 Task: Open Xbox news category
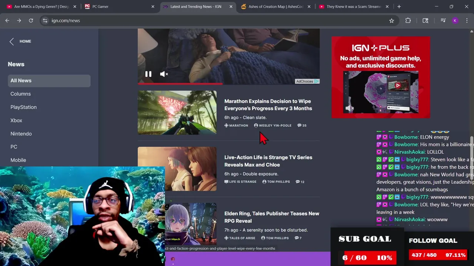click(16, 121)
